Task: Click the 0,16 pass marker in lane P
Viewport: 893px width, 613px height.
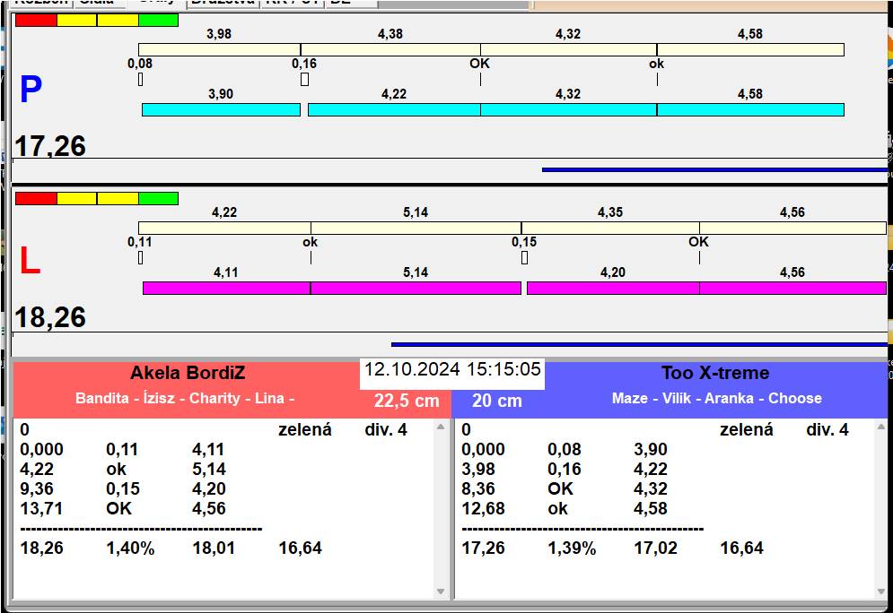Action: pos(304,80)
